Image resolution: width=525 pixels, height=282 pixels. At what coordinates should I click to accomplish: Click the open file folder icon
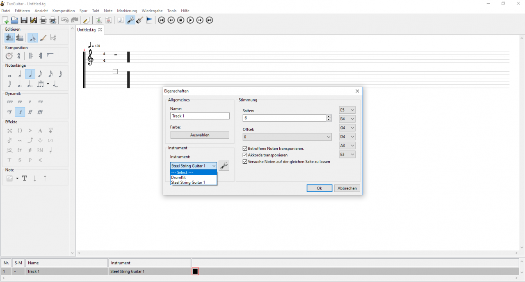tap(14, 20)
